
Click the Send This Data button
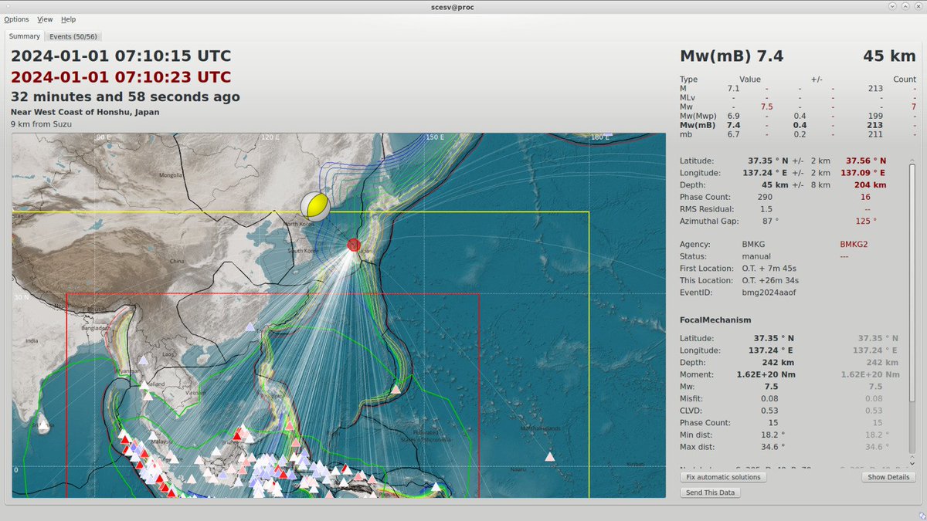click(711, 492)
